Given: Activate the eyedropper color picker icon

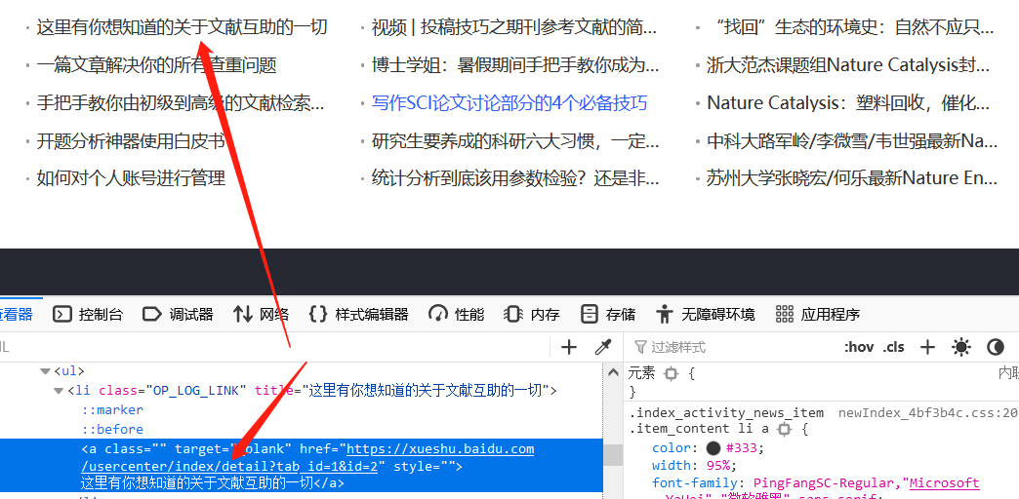Looking at the screenshot, I should [603, 347].
